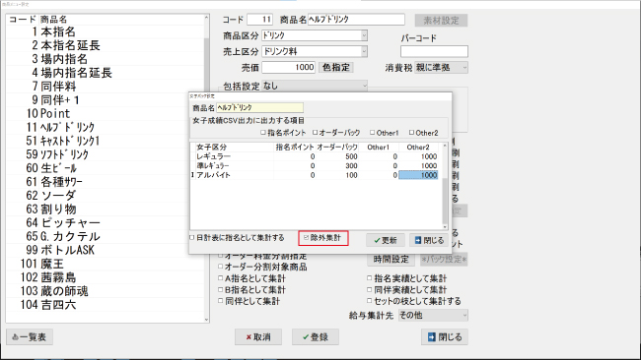Select ﾍﾙﾌﾟﾄﾞﾘﾝｸ row in product list
Image resolution: width=641 pixels, height=360 pixels.
click(x=106, y=127)
